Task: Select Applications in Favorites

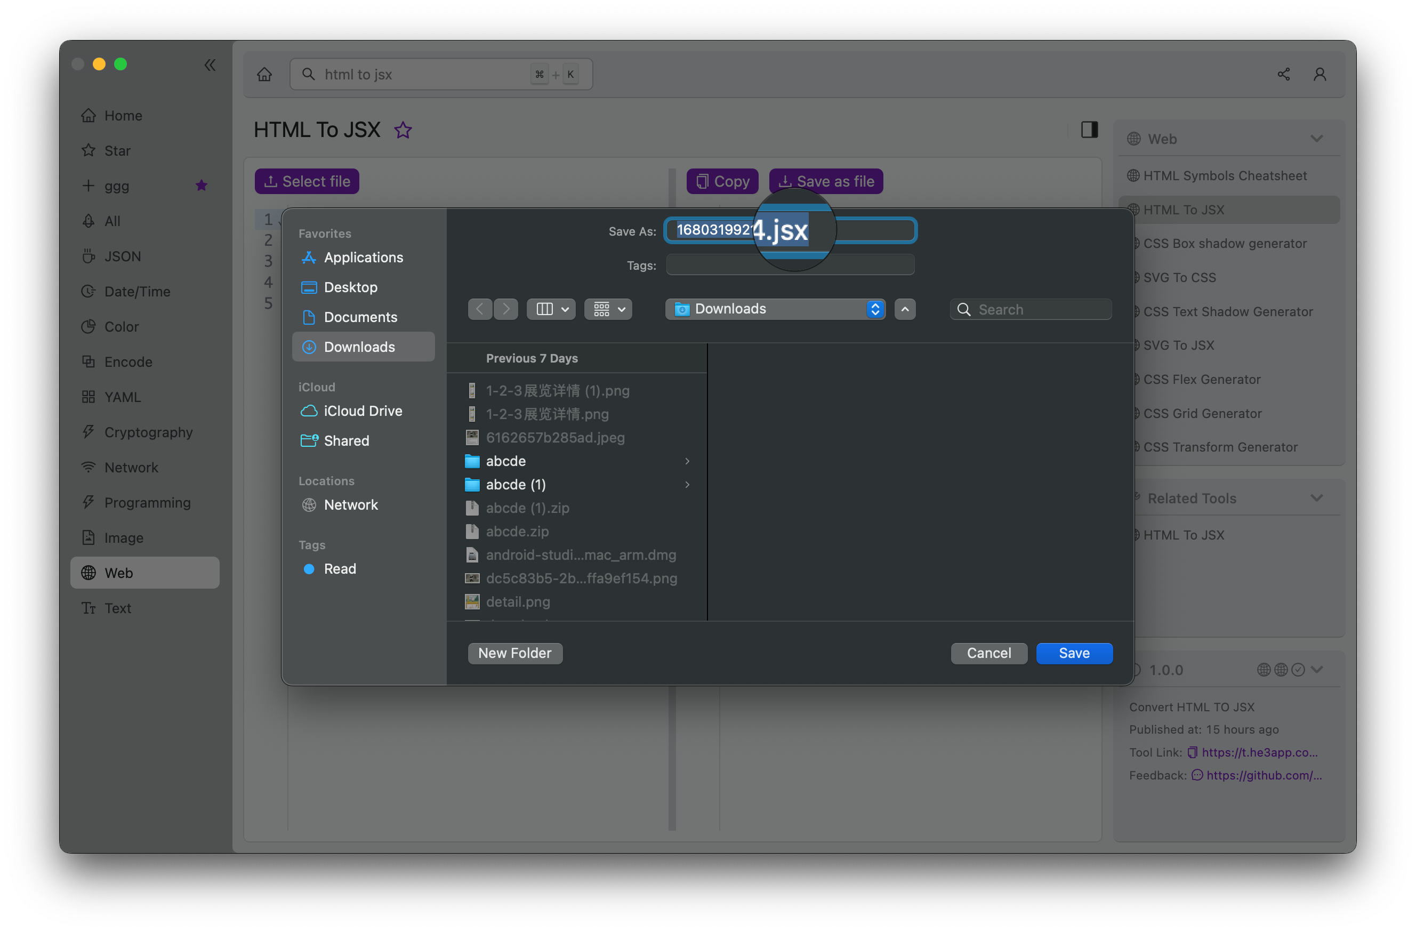Action: click(x=364, y=257)
